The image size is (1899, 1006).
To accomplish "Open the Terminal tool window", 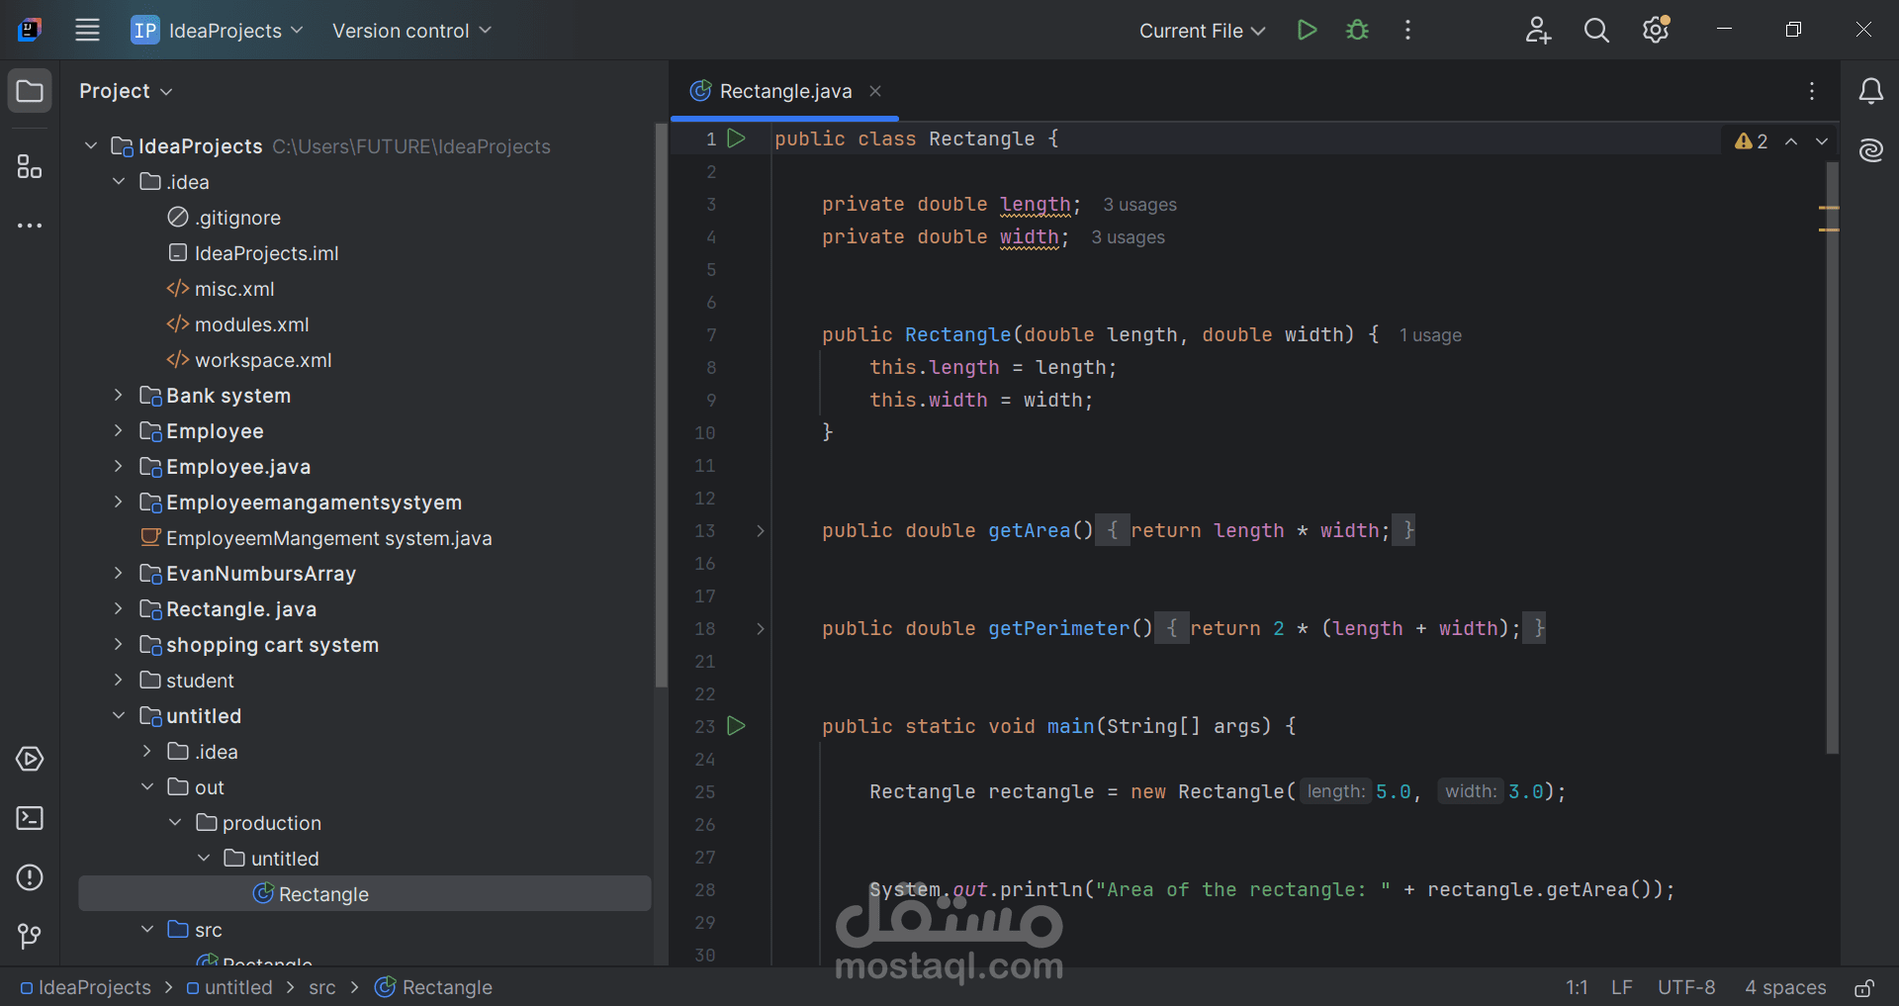I will click(x=30, y=818).
